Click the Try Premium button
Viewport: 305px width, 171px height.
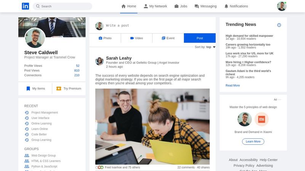(69, 89)
